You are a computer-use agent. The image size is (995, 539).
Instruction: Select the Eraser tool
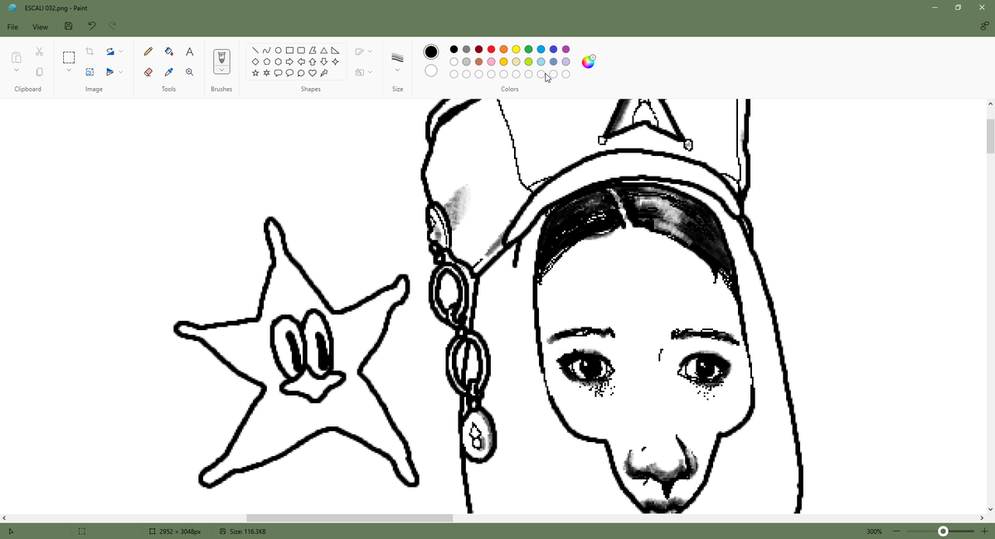pos(148,72)
